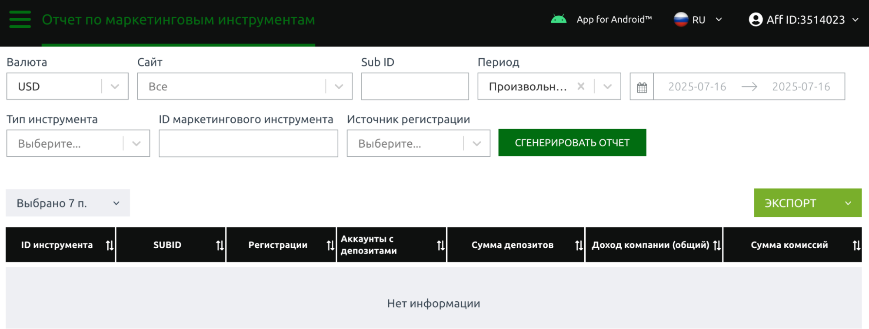Image resolution: width=869 pixels, height=329 pixels.
Task: Expand the Источник регистрации dropdown
Action: (x=418, y=143)
